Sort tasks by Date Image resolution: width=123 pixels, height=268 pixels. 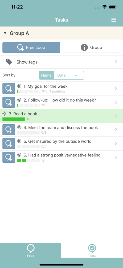(61, 75)
